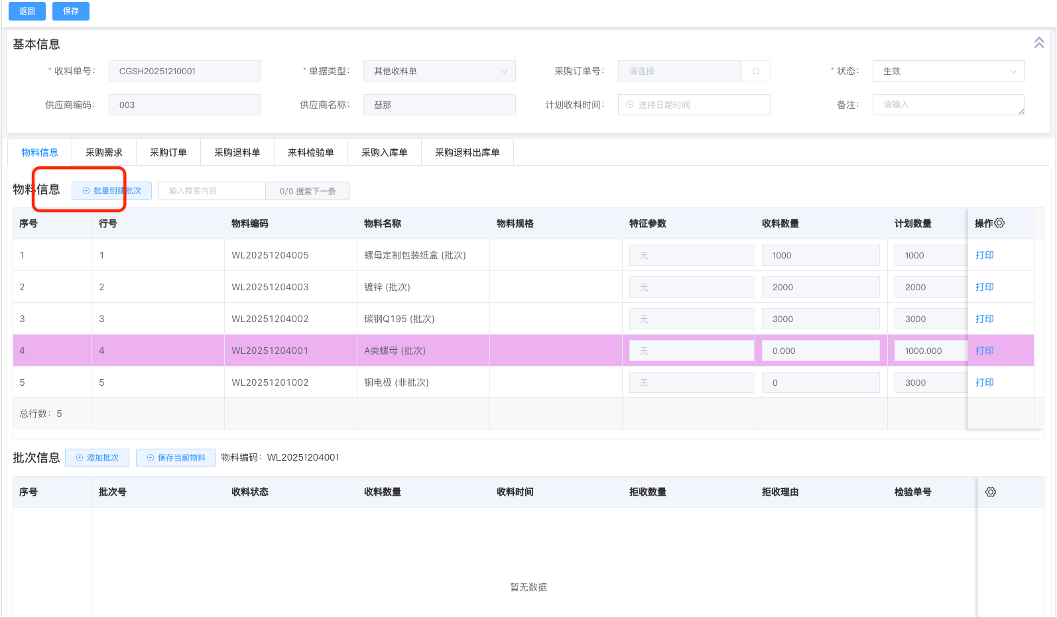Open the 单据类型 dropdown
This screenshot has height=617, width=1057.
439,72
